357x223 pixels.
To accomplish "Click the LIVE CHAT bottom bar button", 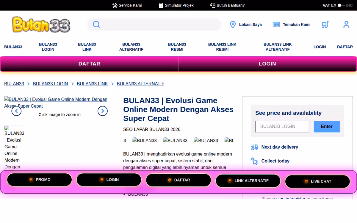I will 317,181.
